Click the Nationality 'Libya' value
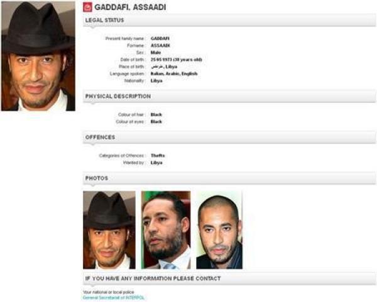This screenshot has height=302, width=377. click(x=156, y=81)
